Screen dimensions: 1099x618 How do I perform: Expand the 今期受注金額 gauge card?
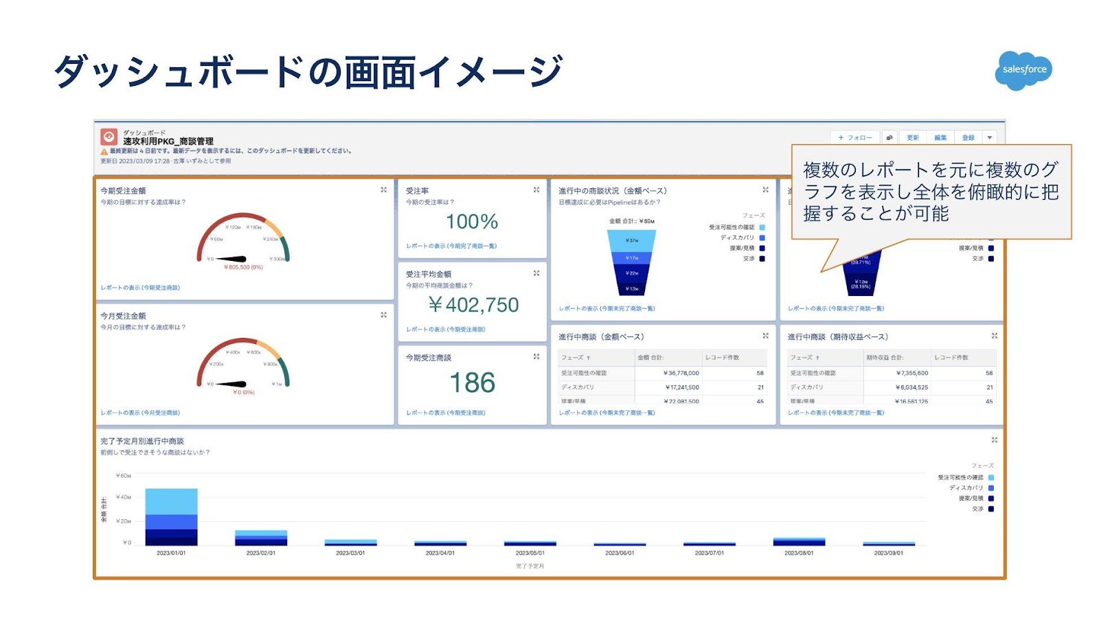point(384,190)
